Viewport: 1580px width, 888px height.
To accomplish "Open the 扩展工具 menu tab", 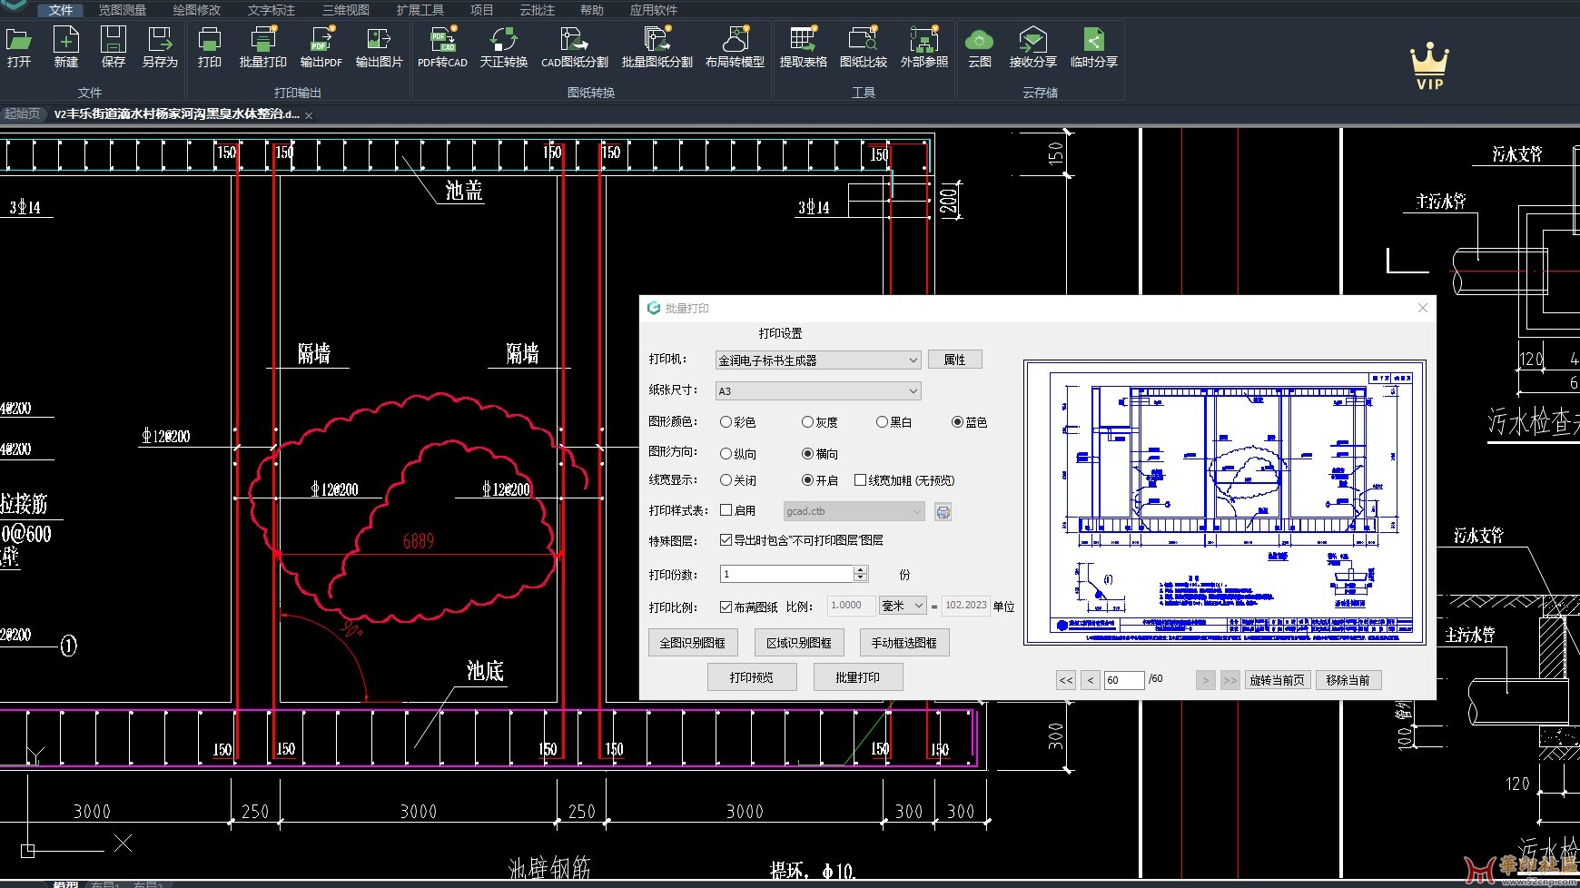I will click(x=420, y=10).
